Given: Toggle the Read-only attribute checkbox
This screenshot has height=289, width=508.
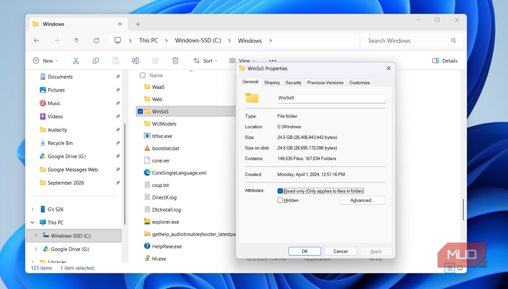Looking at the screenshot, I should 280,191.
